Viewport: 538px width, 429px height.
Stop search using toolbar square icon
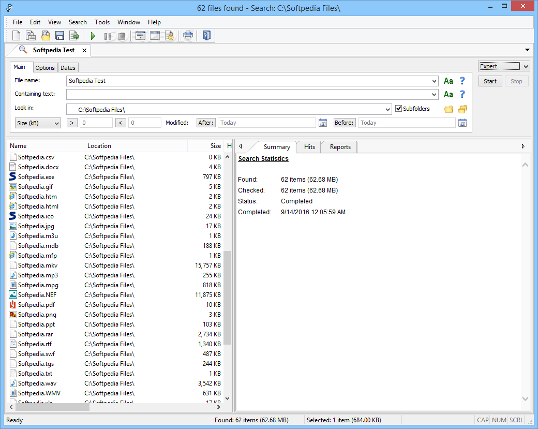[122, 36]
